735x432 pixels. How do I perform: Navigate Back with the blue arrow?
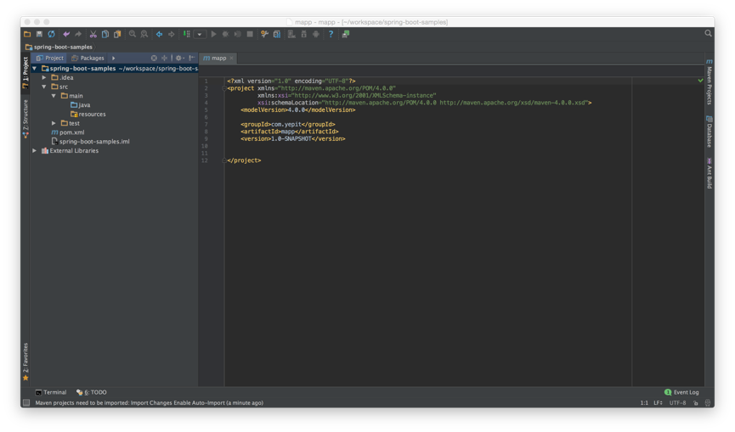(x=160, y=34)
